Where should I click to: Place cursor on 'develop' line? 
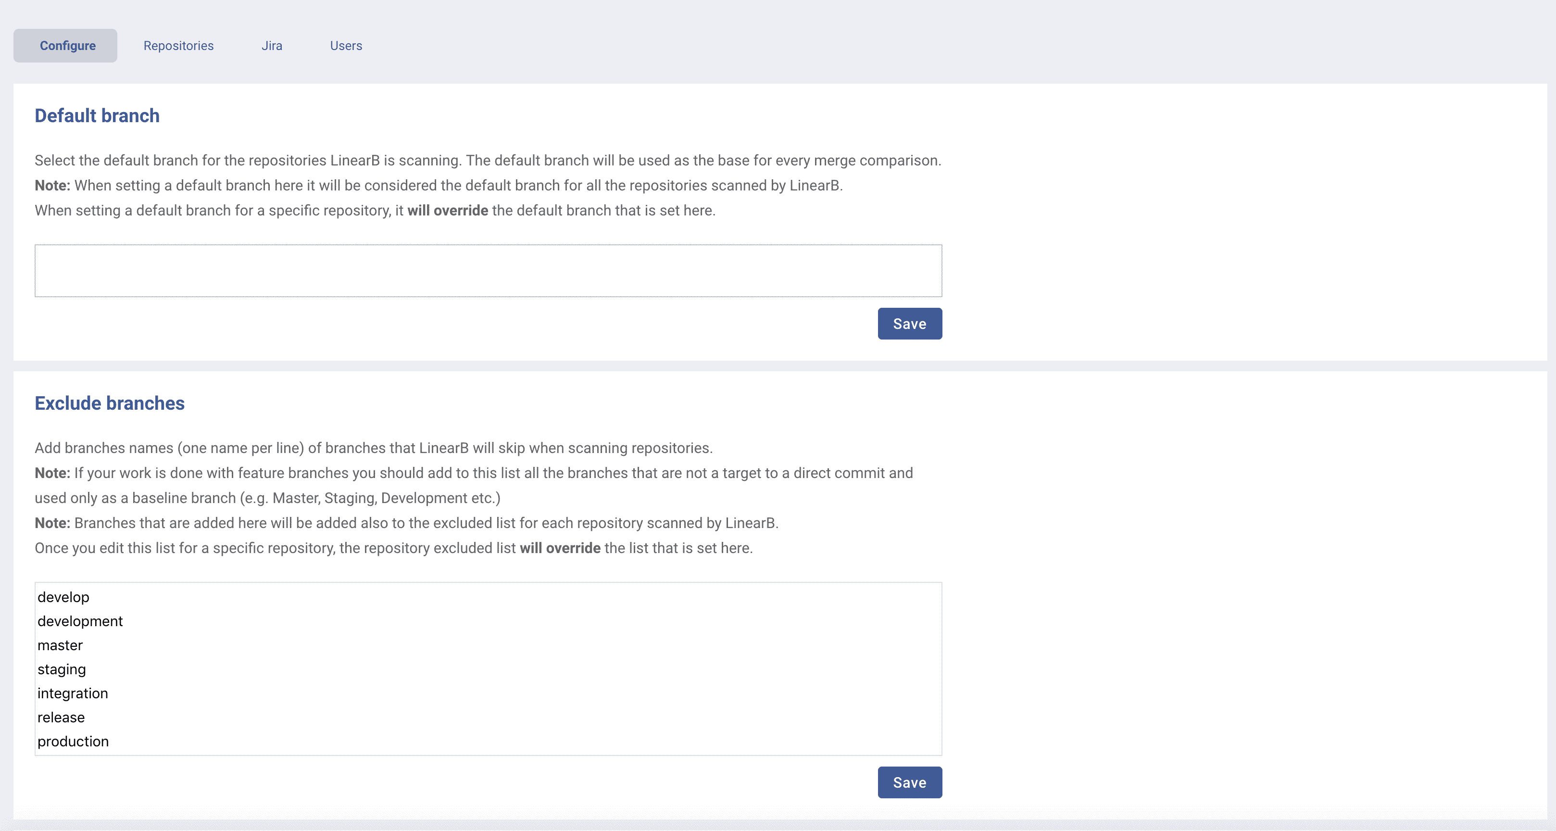63,597
